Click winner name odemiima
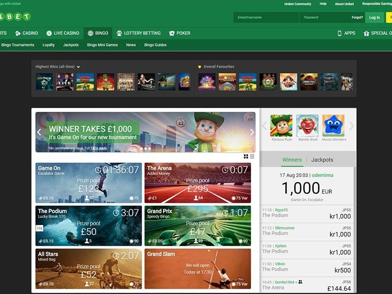The width and height of the screenshot is (392, 294). 322,175
